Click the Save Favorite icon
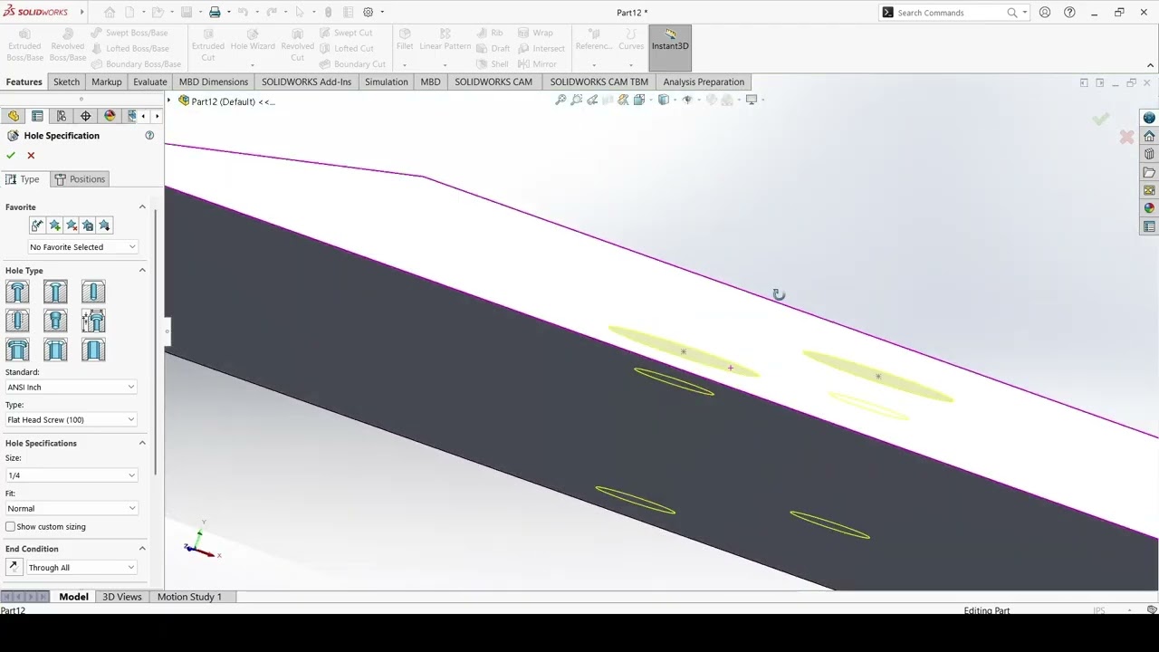 88,225
